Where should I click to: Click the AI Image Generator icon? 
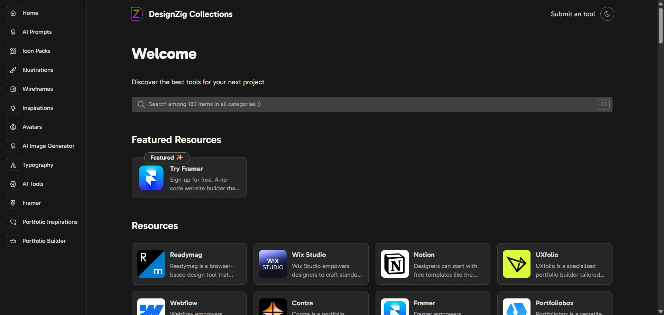point(13,146)
